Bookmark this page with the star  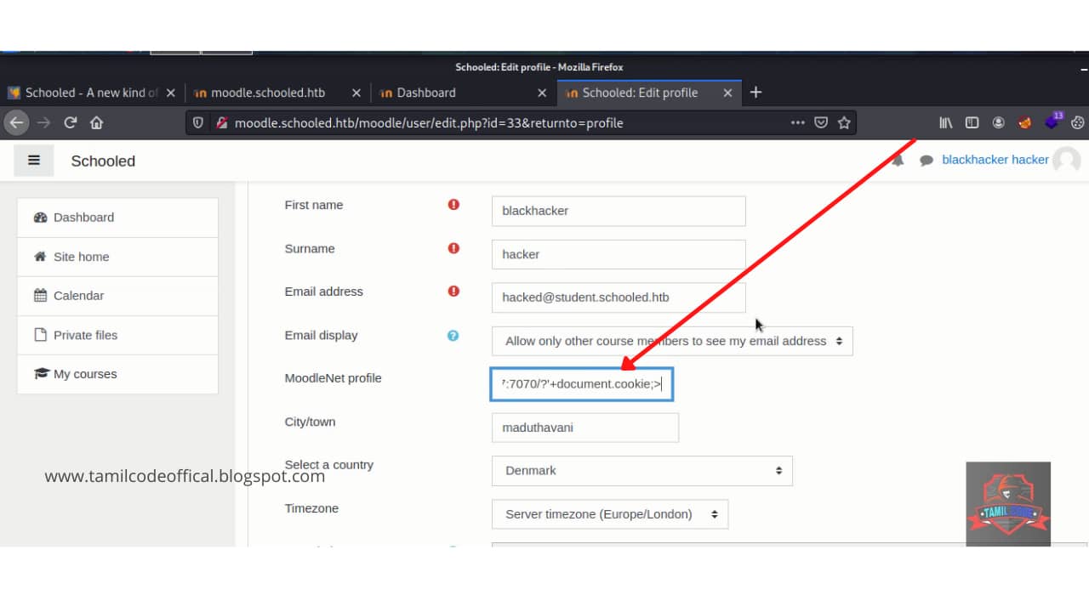(x=844, y=122)
